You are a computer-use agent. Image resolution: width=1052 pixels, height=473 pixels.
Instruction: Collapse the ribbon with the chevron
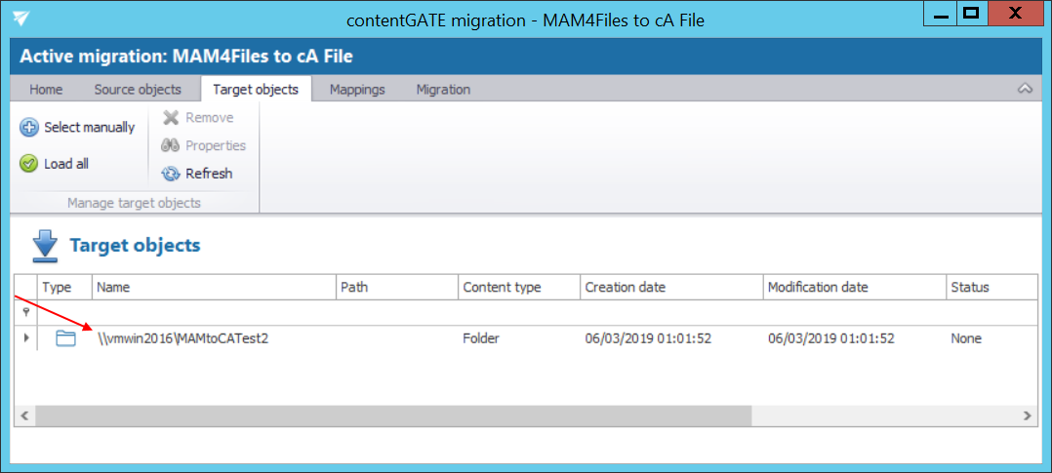(x=1025, y=89)
